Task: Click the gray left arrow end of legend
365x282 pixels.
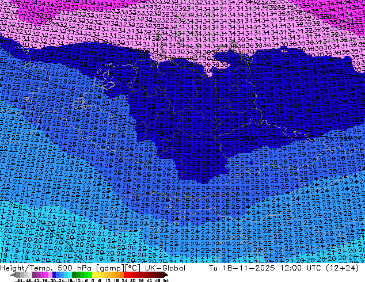Action: point(13,275)
